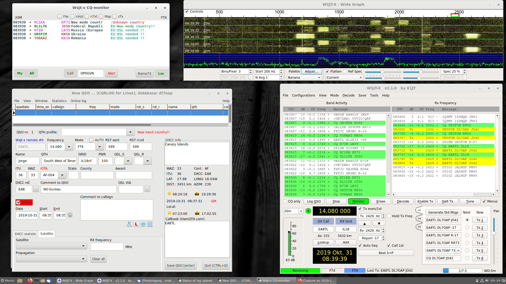Toggle the Offline checkbox in CQRLOG
This screenshot has height=284, width=506.
point(18,202)
